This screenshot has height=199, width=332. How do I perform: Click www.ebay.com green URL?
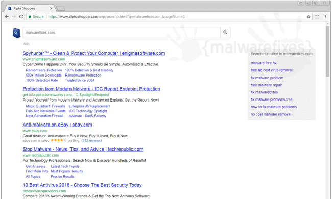tap(35, 131)
